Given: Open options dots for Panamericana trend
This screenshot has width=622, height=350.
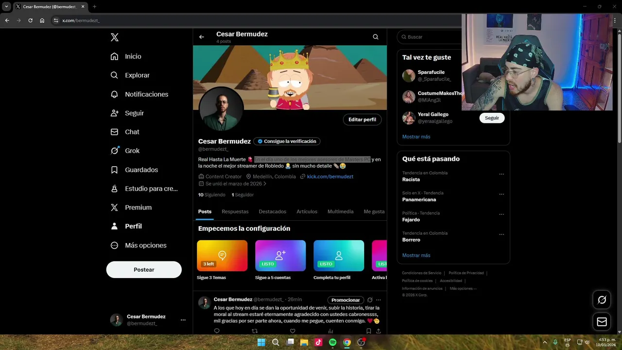Looking at the screenshot, I should (x=501, y=194).
